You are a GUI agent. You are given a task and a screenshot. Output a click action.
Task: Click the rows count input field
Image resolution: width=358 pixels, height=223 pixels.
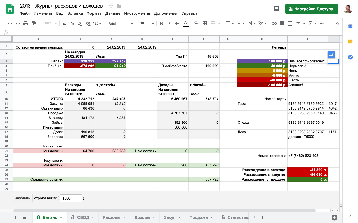(x=71, y=198)
